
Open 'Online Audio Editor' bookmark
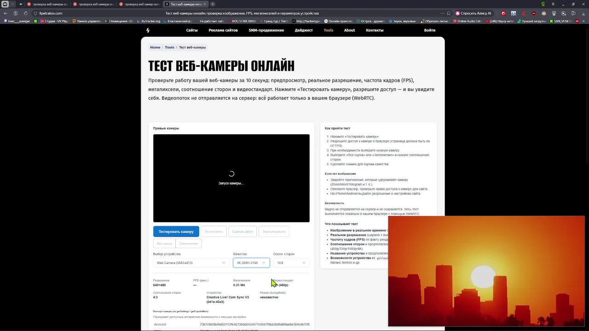pyautogui.click(x=467, y=21)
